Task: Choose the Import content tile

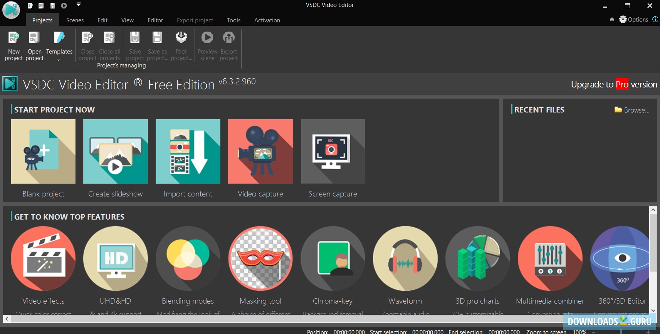Action: 188,151
